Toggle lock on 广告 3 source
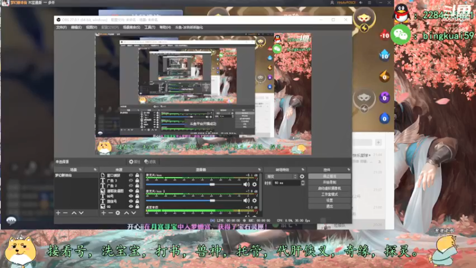 pos(137,180)
